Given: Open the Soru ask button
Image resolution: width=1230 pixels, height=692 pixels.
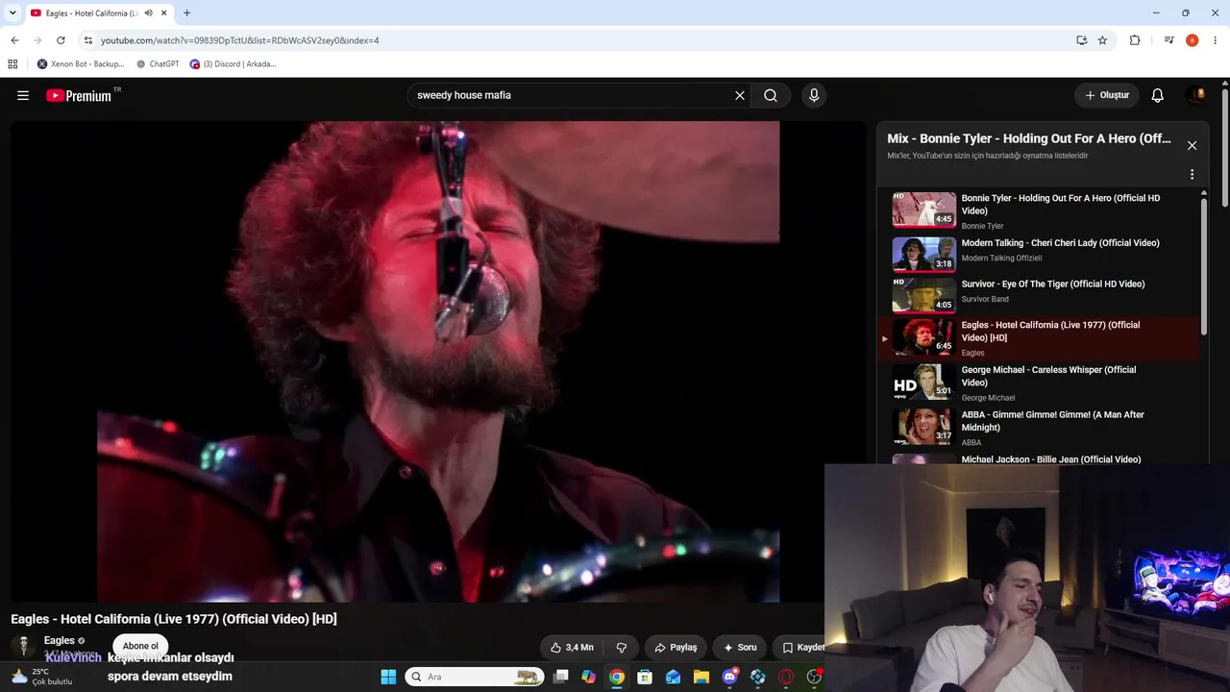Looking at the screenshot, I should 740,648.
